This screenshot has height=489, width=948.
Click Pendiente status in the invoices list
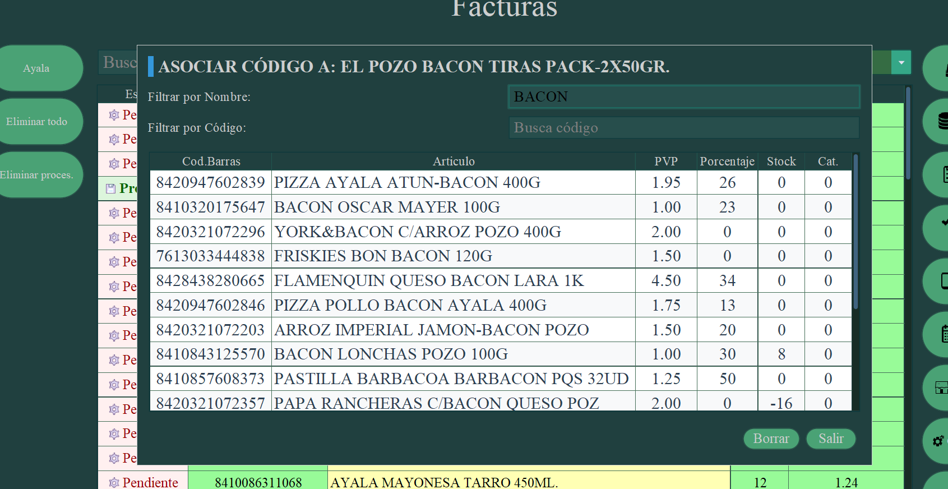point(150,482)
